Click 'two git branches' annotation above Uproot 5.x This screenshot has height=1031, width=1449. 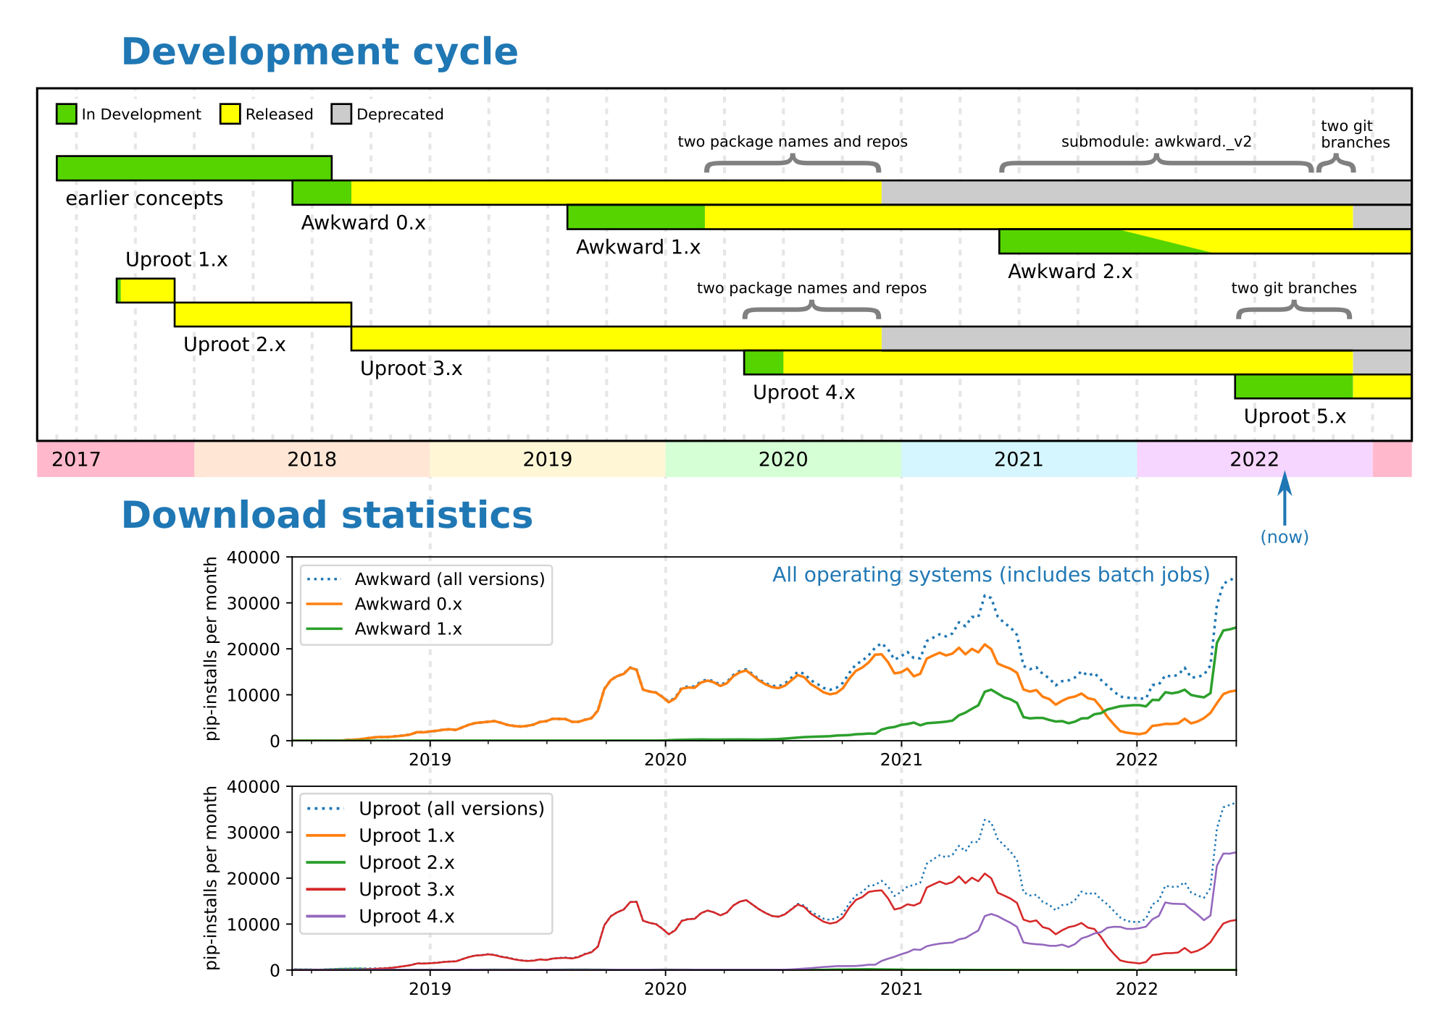click(x=1294, y=288)
